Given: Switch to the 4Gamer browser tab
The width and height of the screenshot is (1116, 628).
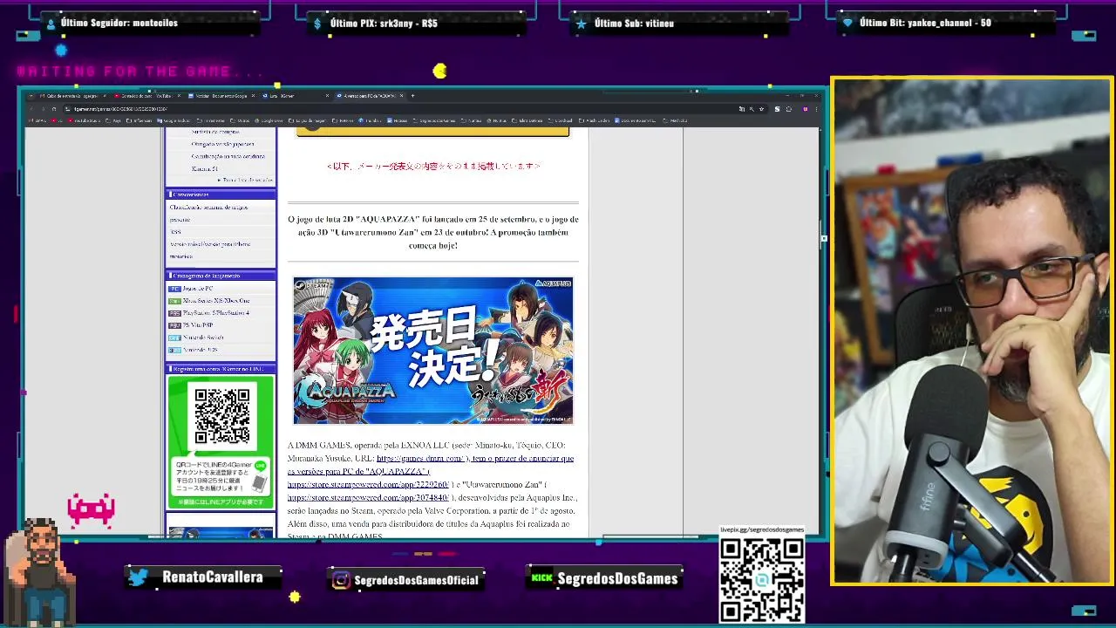Looking at the screenshot, I should [x=294, y=96].
